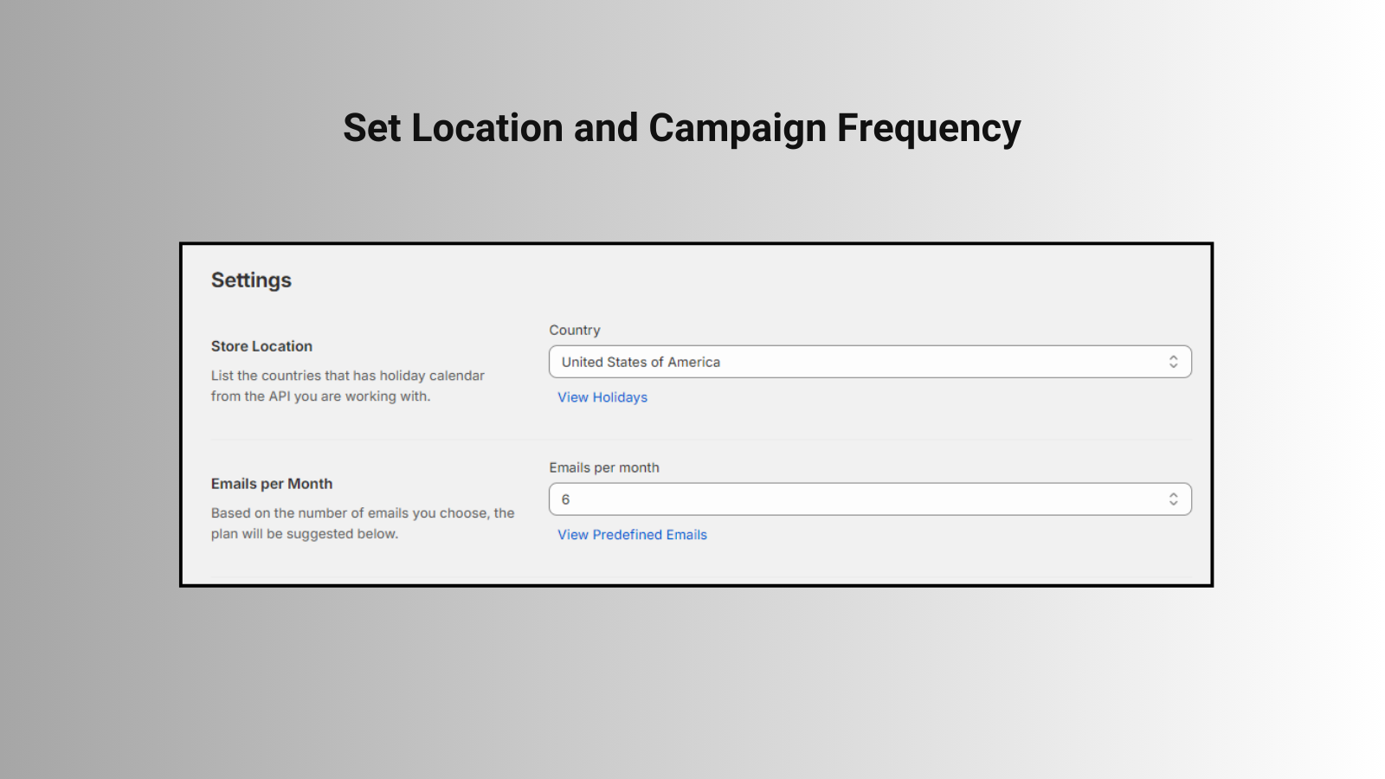Click the 'Set Location and Campaign Frequency' title
Viewport: 1385px width, 779px height.
tap(682, 128)
